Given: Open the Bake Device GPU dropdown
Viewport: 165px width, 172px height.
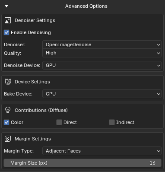Looking at the screenshot, I should [102, 94].
